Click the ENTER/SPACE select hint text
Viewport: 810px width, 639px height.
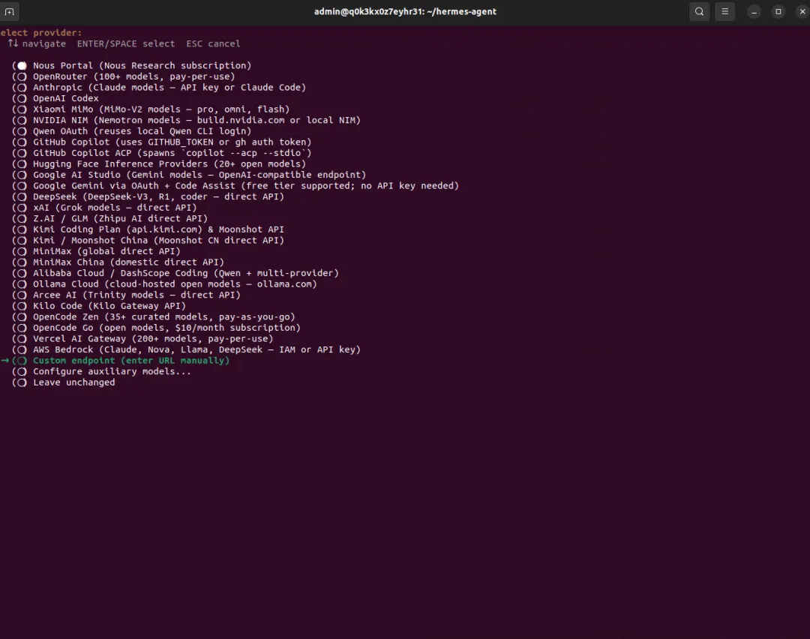pos(126,44)
